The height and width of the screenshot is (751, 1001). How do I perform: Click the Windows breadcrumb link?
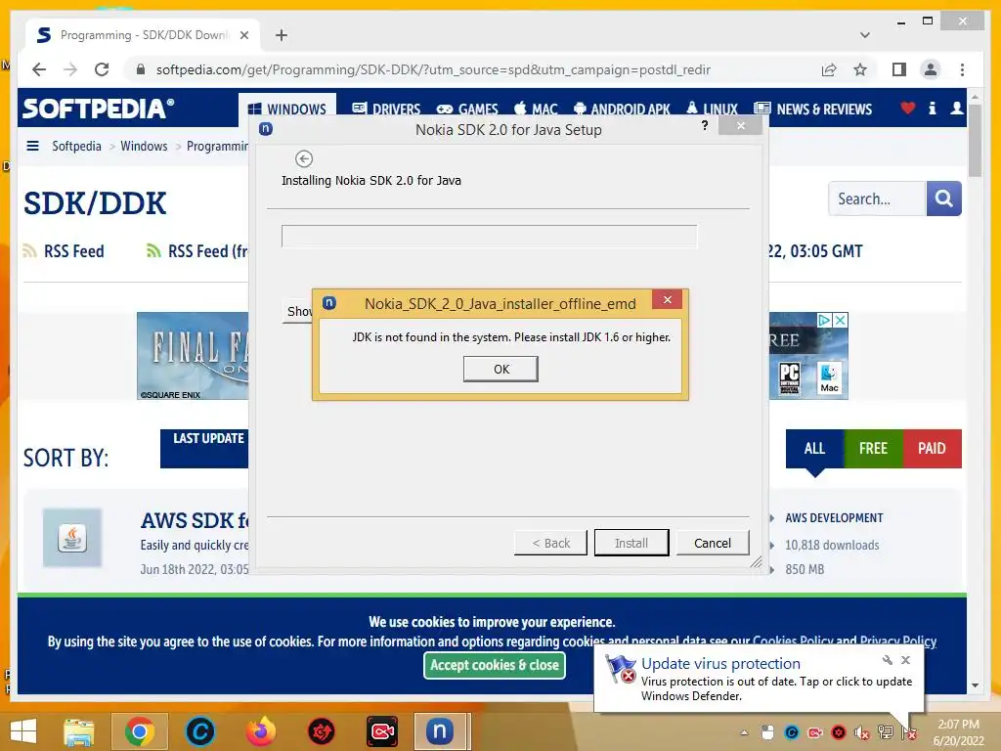point(144,146)
